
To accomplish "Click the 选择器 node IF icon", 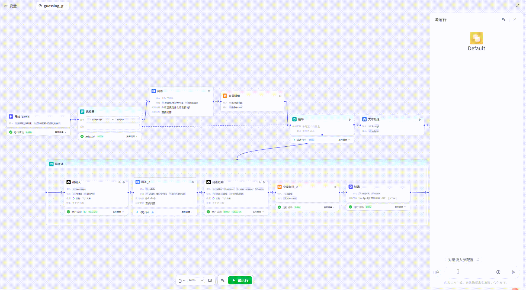I will point(82,112).
